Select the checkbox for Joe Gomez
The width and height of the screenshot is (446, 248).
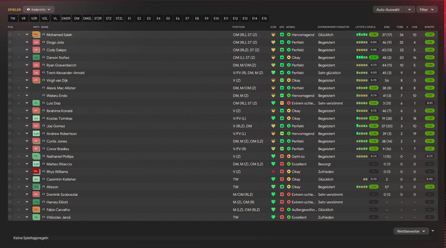click(x=10, y=126)
